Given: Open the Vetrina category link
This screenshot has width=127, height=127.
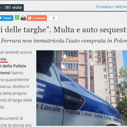Looking at the screenshot, I should (121, 7).
